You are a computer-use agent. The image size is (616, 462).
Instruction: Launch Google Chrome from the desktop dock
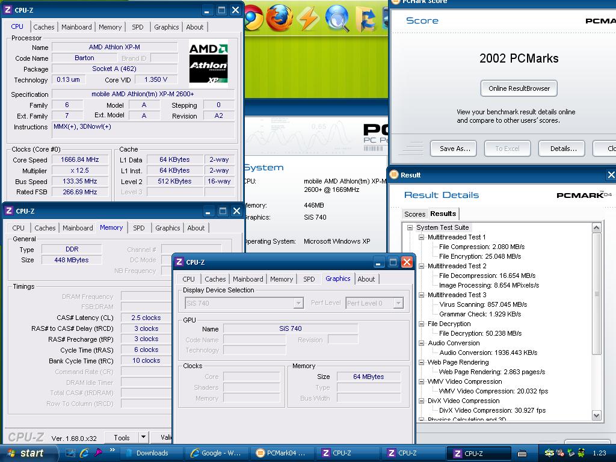coord(254,18)
